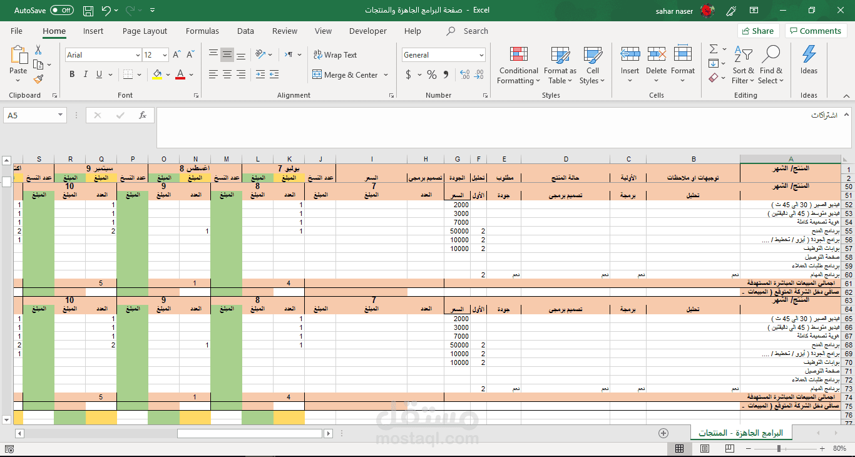Click the Share button
This screenshot has width=855, height=457.
[x=757, y=31]
